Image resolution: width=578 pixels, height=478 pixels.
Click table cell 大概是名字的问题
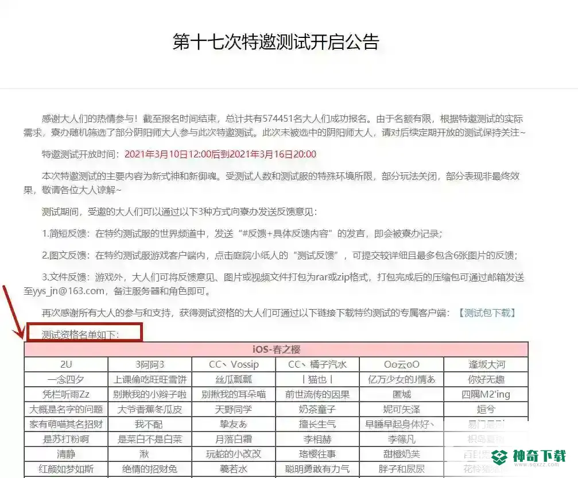click(x=66, y=410)
